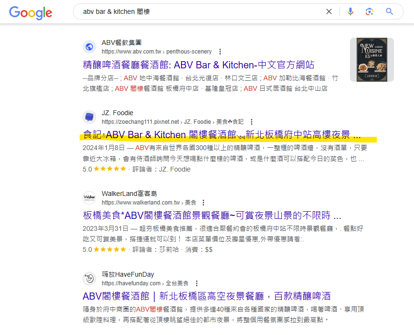The height and width of the screenshot is (335, 414).
Task: Click the 嗨放HaveFunDay site favicon
Action: 89,279
